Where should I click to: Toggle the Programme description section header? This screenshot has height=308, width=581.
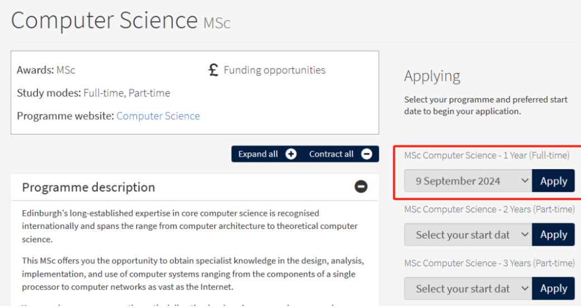tap(88, 187)
